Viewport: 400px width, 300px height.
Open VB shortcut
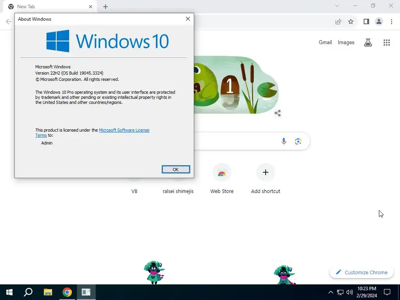click(134, 191)
